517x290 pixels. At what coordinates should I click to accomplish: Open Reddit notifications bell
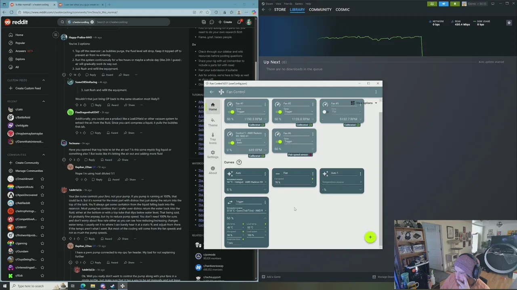pyautogui.click(x=240, y=22)
